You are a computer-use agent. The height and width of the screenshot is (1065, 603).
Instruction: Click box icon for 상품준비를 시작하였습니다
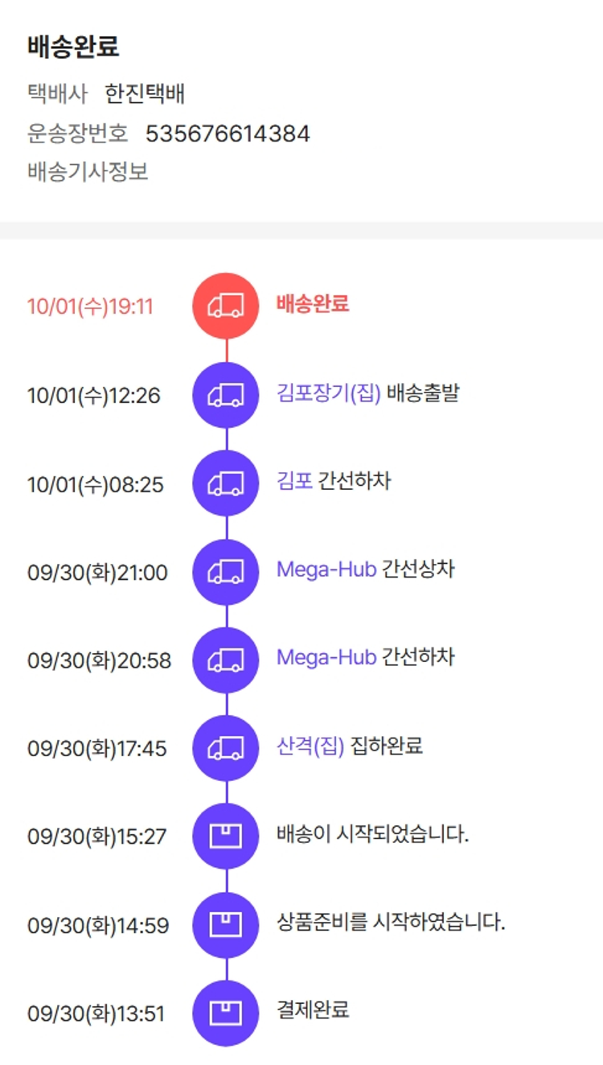pos(226,925)
